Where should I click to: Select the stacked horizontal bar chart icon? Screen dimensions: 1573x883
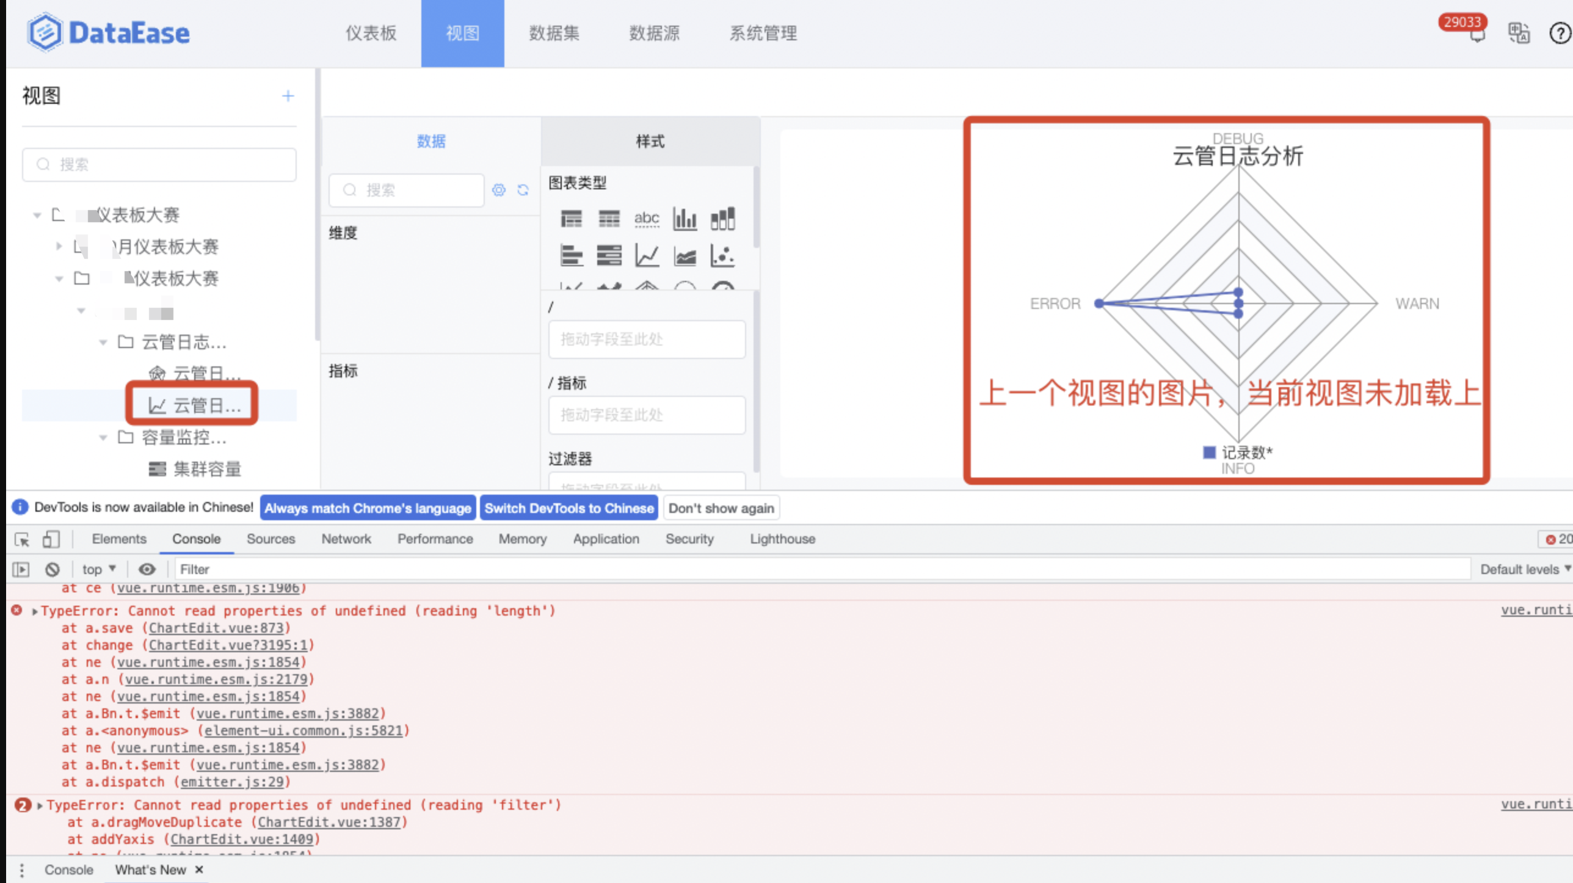[609, 255]
